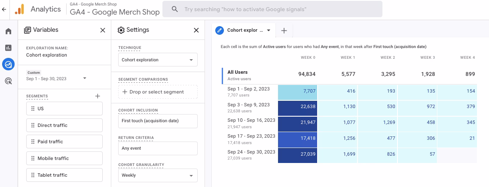Click the search bar field

272,9
